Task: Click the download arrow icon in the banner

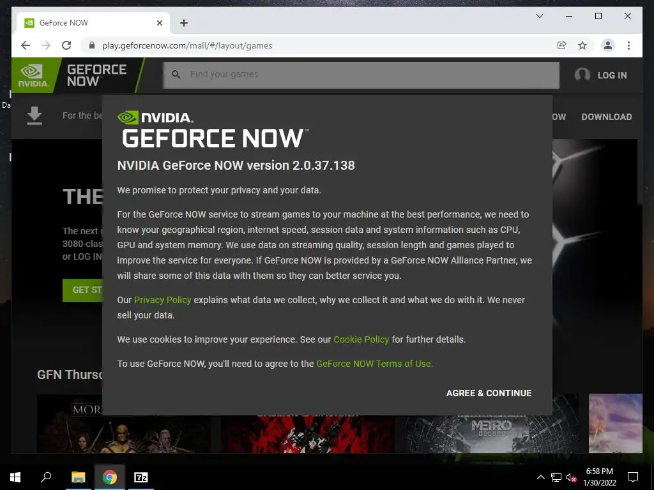Action: tap(34, 116)
